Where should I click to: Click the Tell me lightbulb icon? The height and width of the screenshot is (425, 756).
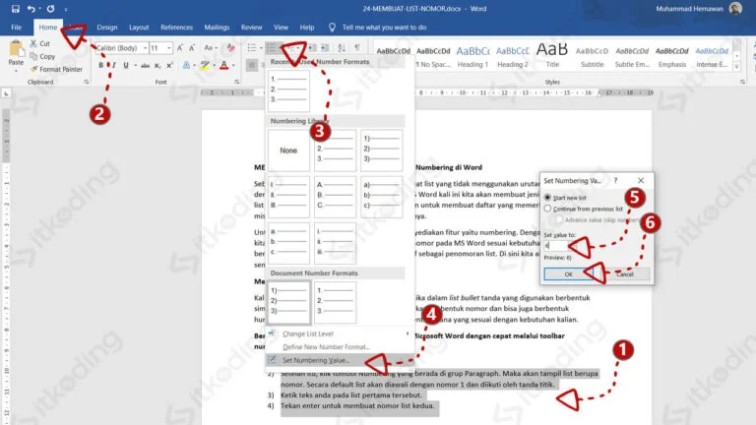332,28
